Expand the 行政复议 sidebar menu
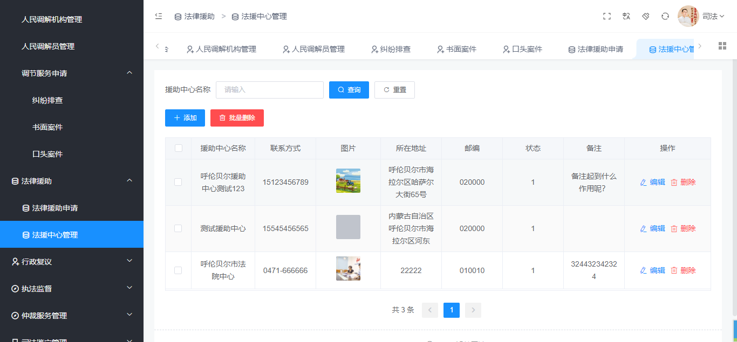Image resolution: width=737 pixels, height=342 pixels. tap(71, 262)
